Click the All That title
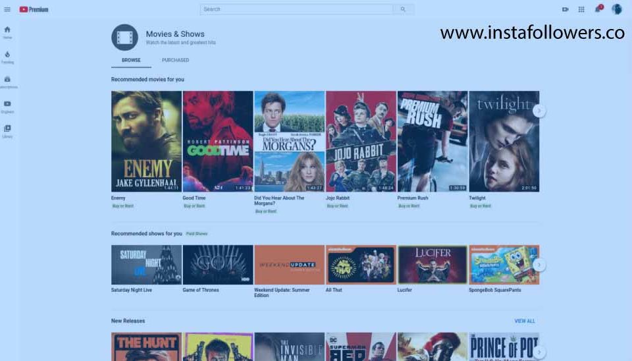 tap(334, 290)
